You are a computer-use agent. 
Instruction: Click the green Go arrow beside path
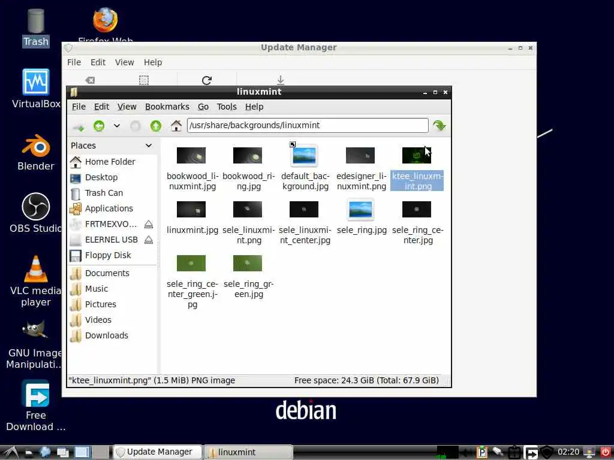point(440,126)
